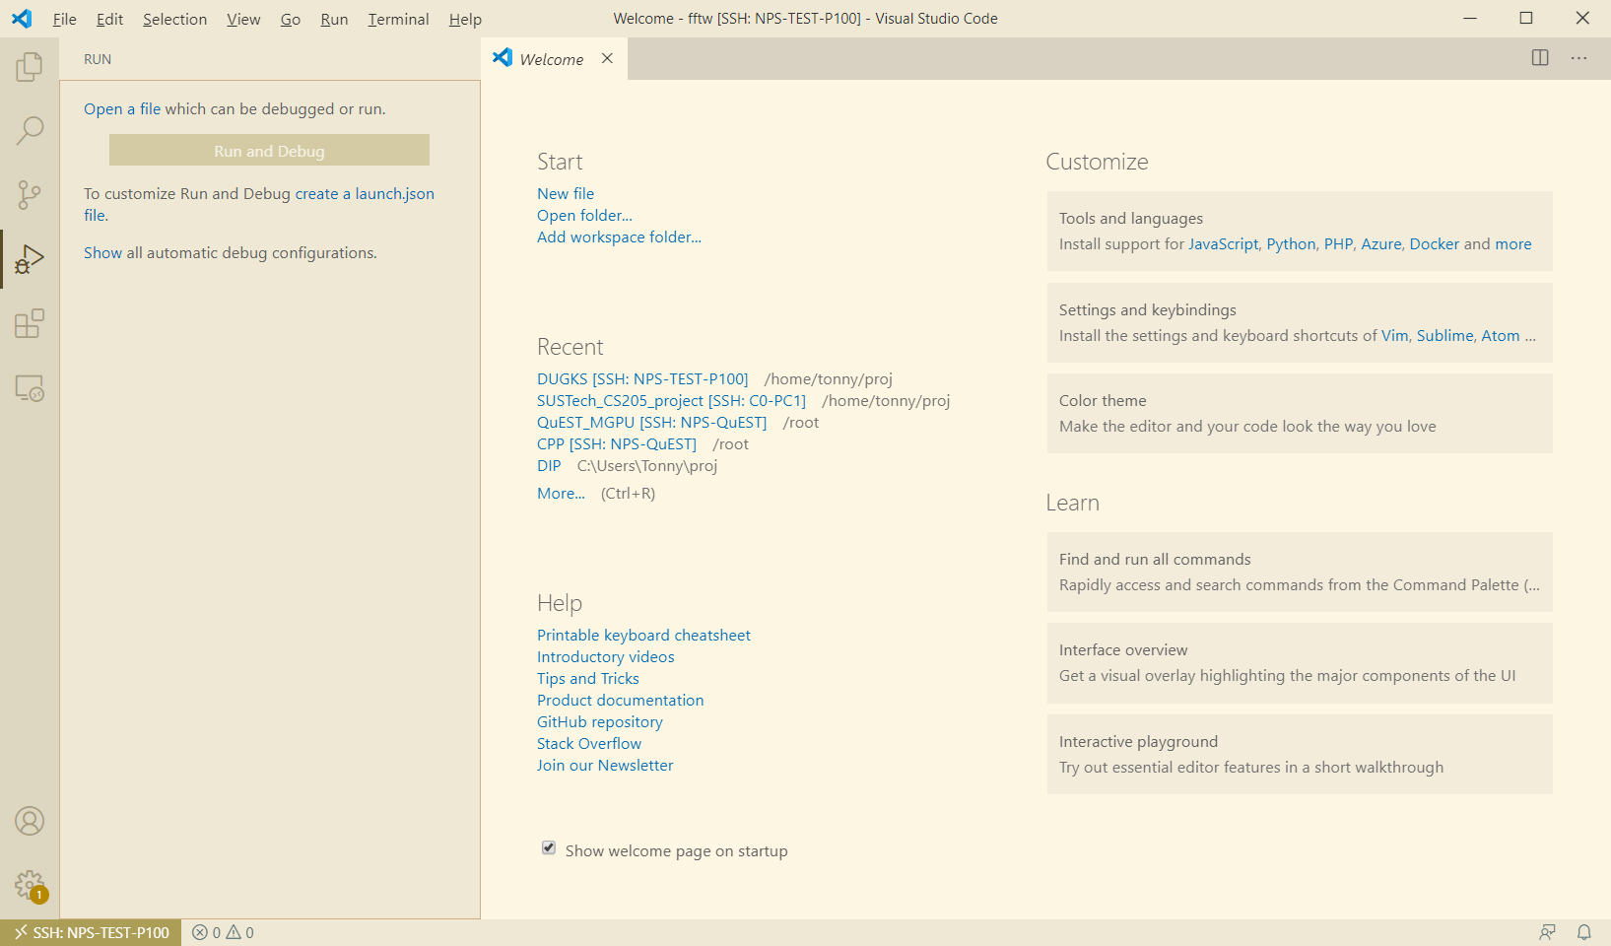Open recent DIP folder
The height and width of the screenshot is (946, 1611).
pyautogui.click(x=549, y=465)
